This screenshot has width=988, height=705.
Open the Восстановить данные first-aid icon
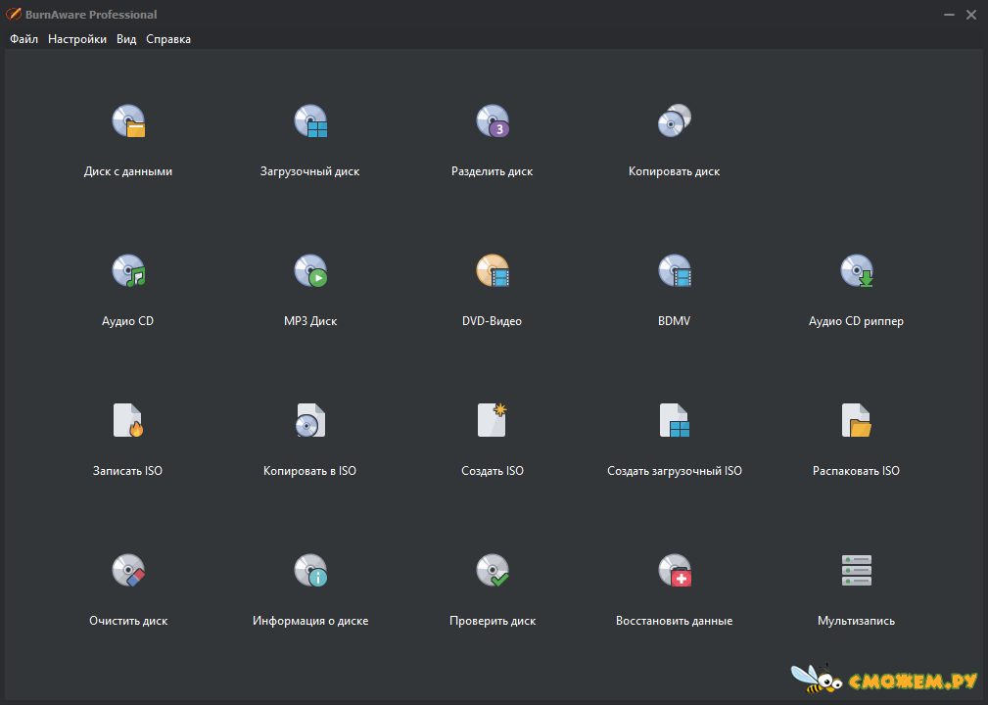[675, 570]
